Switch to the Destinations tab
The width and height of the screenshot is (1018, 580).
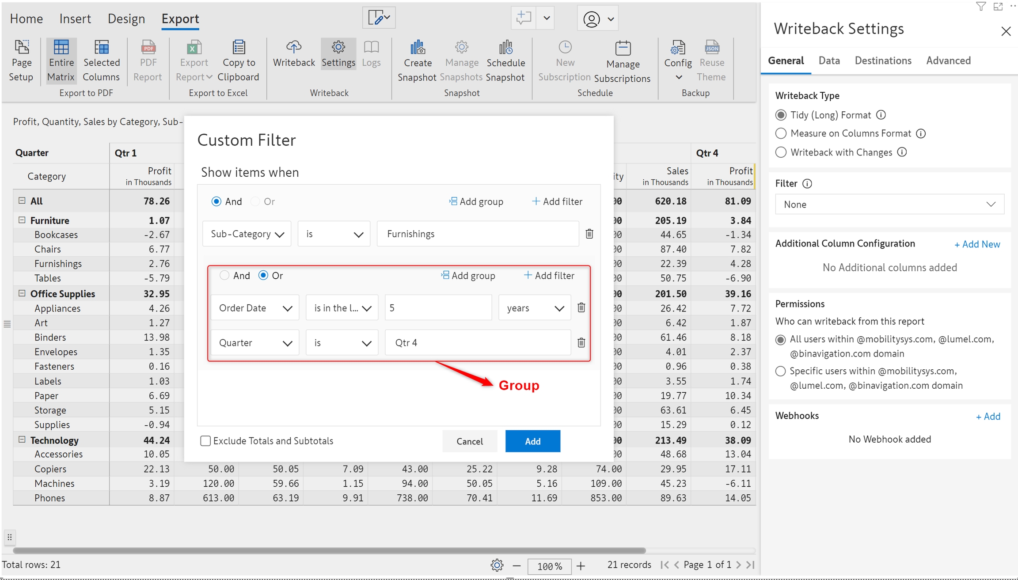(x=882, y=61)
